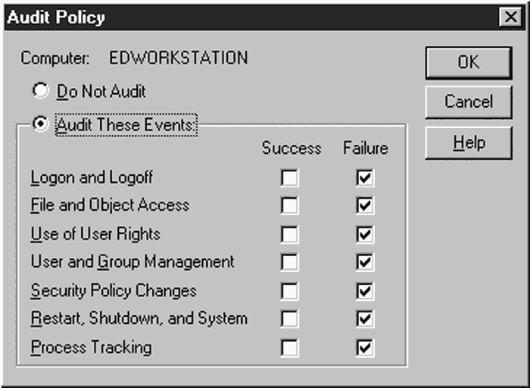
Task: Check Success for User and Group Management
Action: click(290, 262)
